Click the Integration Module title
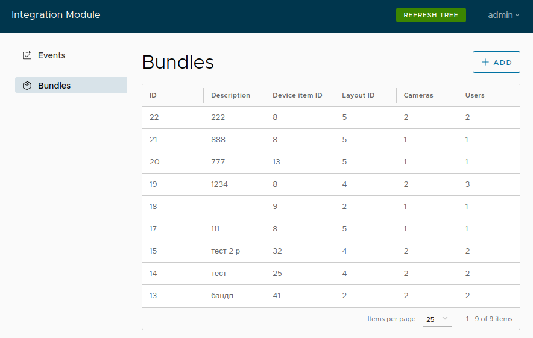Viewport: 533px width, 338px height. tap(56, 15)
